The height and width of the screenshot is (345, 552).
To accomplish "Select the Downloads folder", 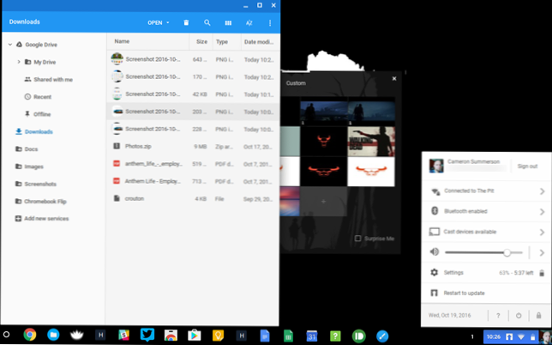I will [39, 132].
